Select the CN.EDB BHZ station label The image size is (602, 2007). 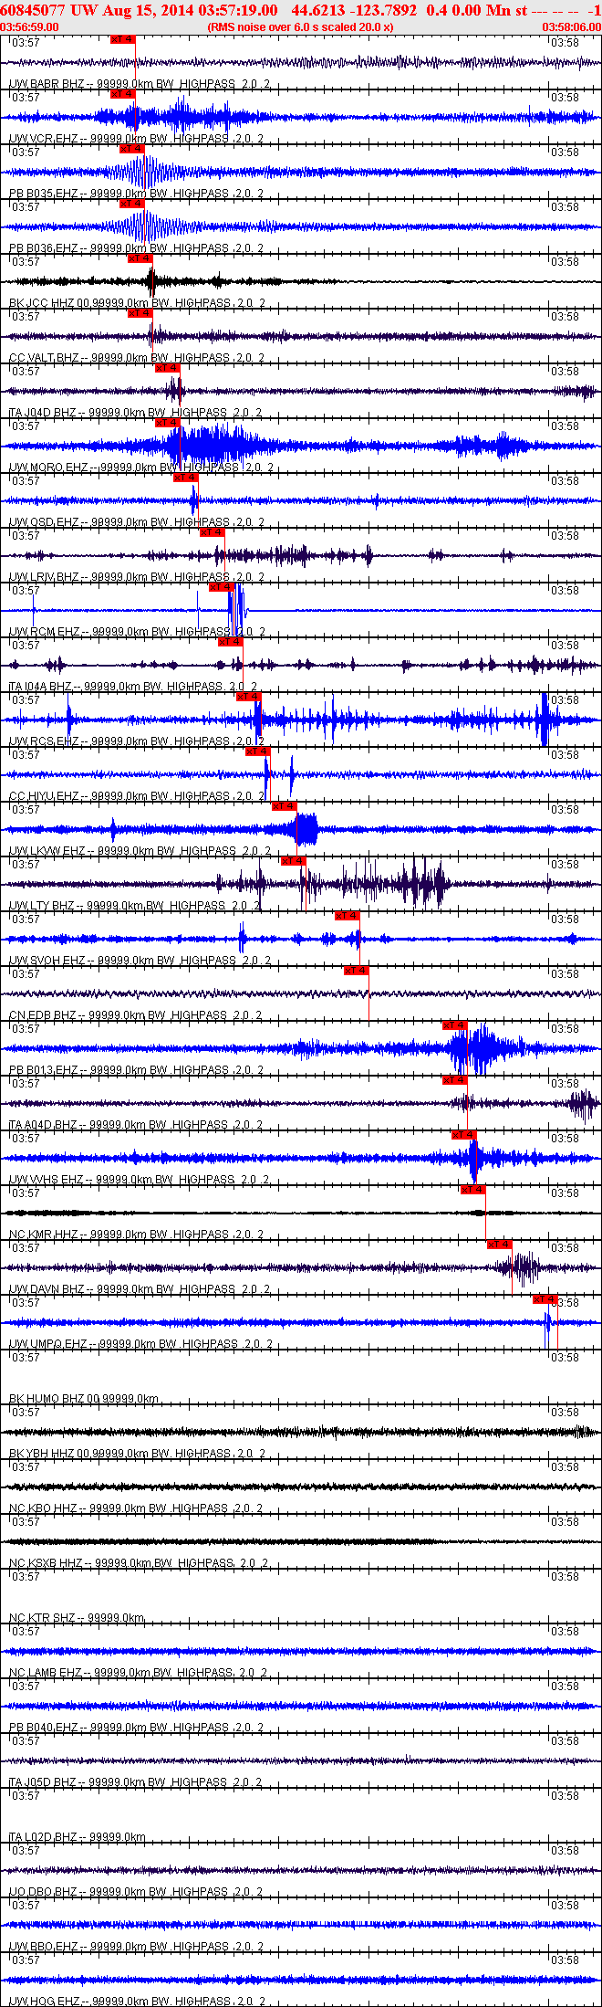pyautogui.click(x=135, y=1015)
